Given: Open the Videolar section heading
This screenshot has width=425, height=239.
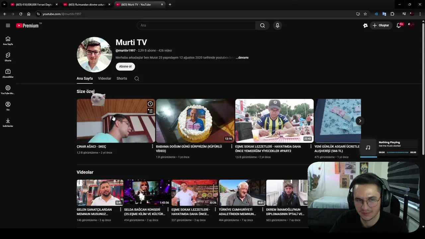Looking at the screenshot, I should pyautogui.click(x=85, y=172).
